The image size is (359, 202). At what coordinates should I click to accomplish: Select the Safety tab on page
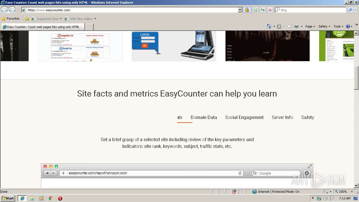[x=308, y=118]
